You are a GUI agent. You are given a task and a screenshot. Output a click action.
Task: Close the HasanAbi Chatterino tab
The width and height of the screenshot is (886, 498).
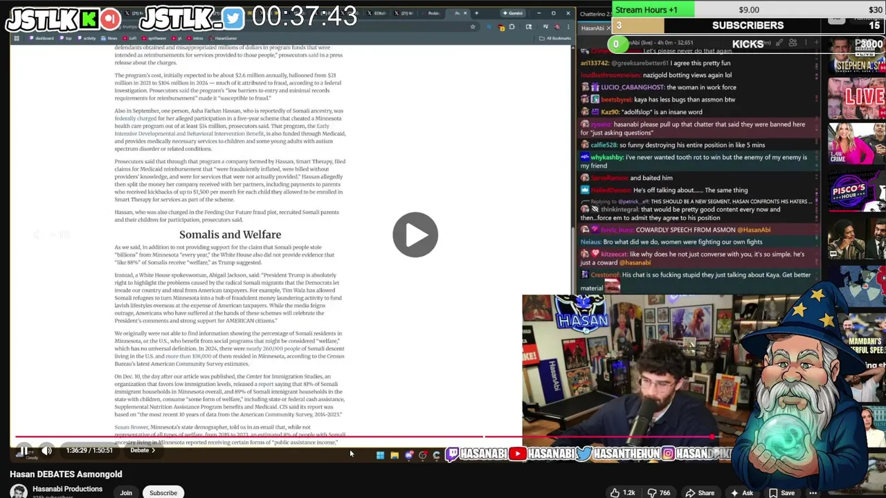(608, 28)
